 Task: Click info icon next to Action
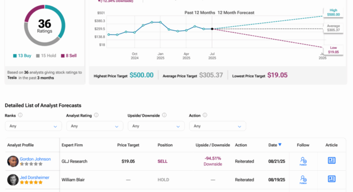pyautogui.click(x=205, y=115)
